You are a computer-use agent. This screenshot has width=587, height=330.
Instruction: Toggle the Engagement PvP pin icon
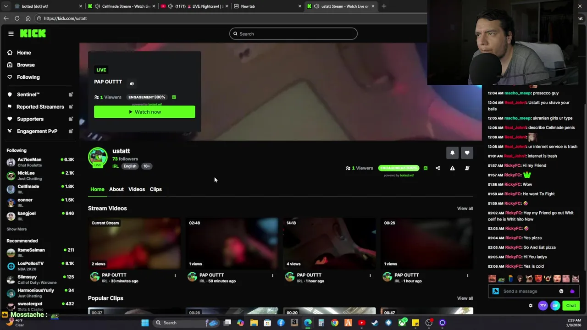[x=71, y=132]
